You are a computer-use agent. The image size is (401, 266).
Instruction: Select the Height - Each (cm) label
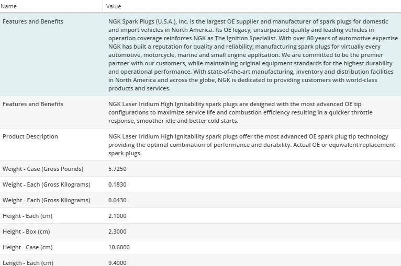coord(27,216)
